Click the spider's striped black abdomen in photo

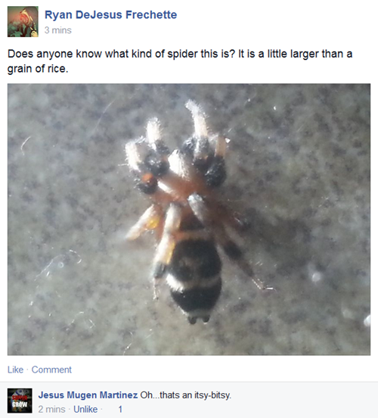pos(195,277)
